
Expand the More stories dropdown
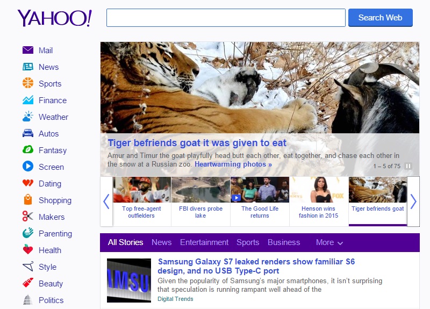coord(329,242)
